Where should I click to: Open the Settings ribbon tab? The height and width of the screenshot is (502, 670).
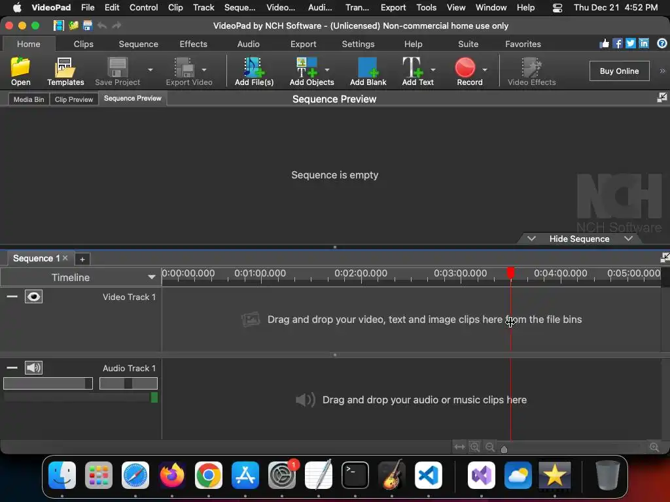[358, 44]
